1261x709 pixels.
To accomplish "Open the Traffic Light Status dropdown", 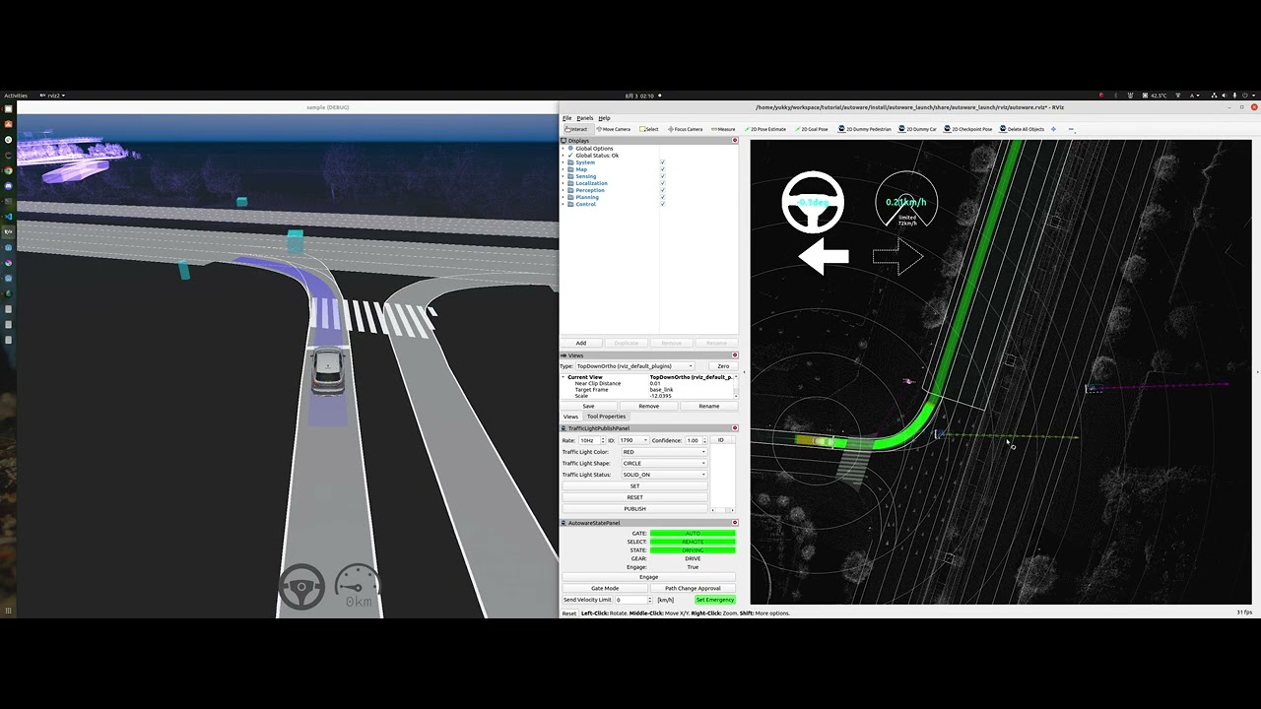I will click(x=664, y=475).
